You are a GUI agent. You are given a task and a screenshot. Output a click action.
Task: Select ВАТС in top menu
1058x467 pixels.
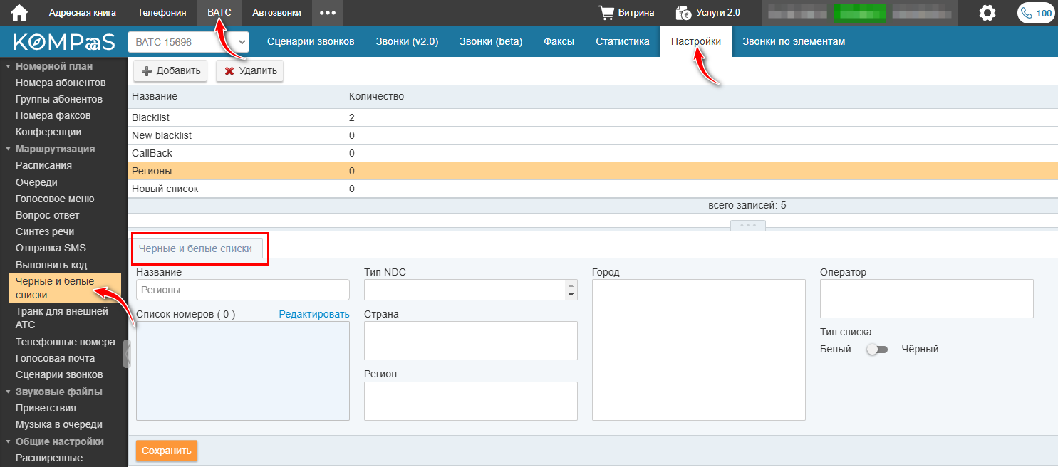pos(219,13)
